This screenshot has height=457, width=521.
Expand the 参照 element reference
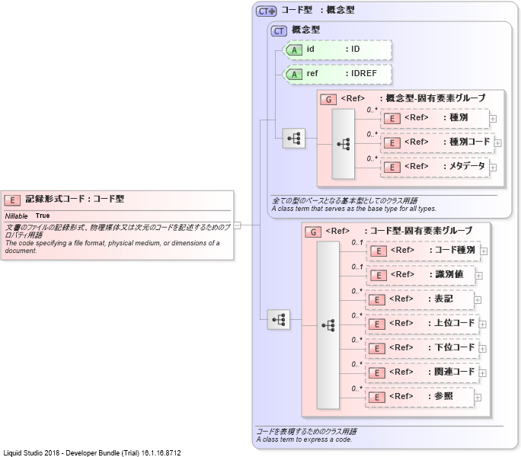[x=478, y=398]
